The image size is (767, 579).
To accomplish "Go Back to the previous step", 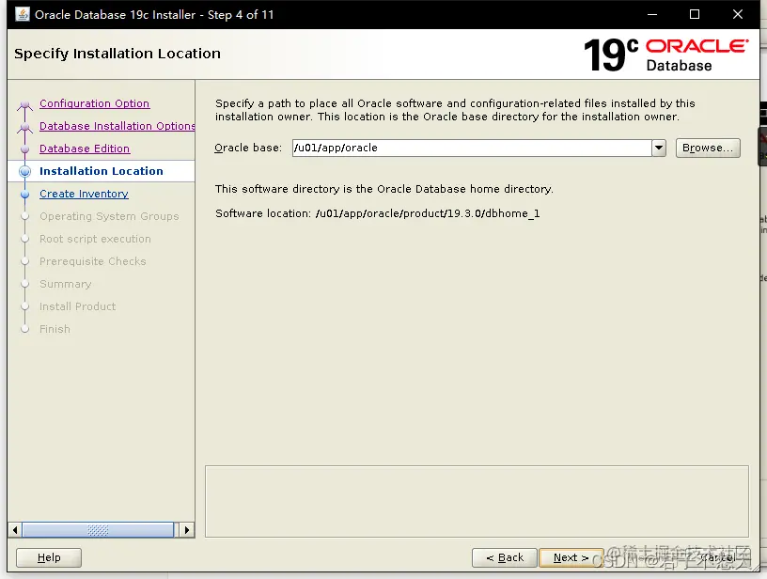I will click(505, 557).
